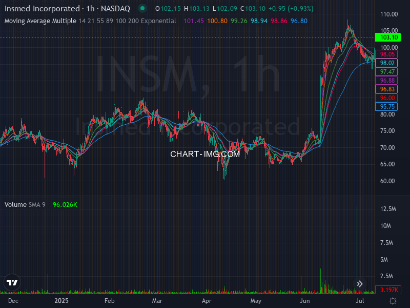Click the Low value 102.09
This screenshot has height=308, width=410.
[227, 9]
